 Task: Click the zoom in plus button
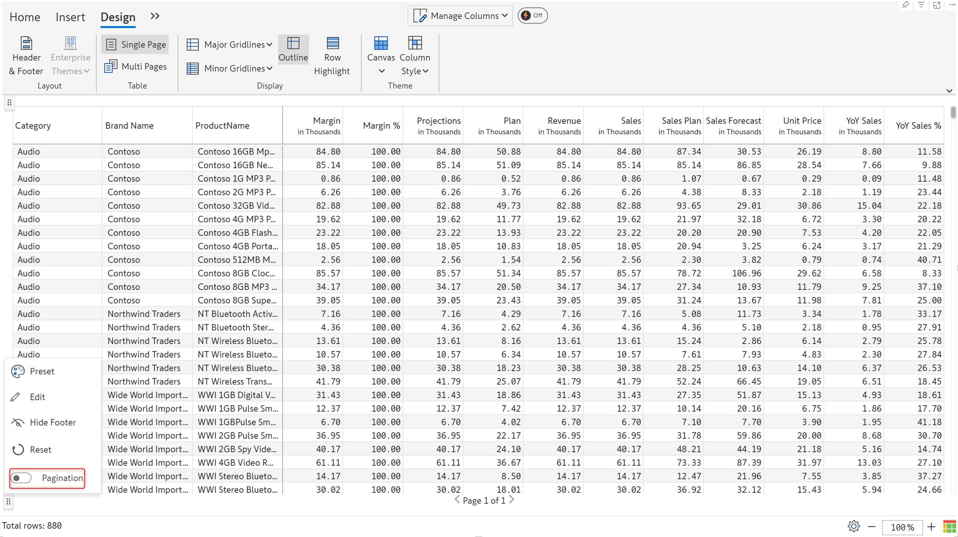[931, 526]
